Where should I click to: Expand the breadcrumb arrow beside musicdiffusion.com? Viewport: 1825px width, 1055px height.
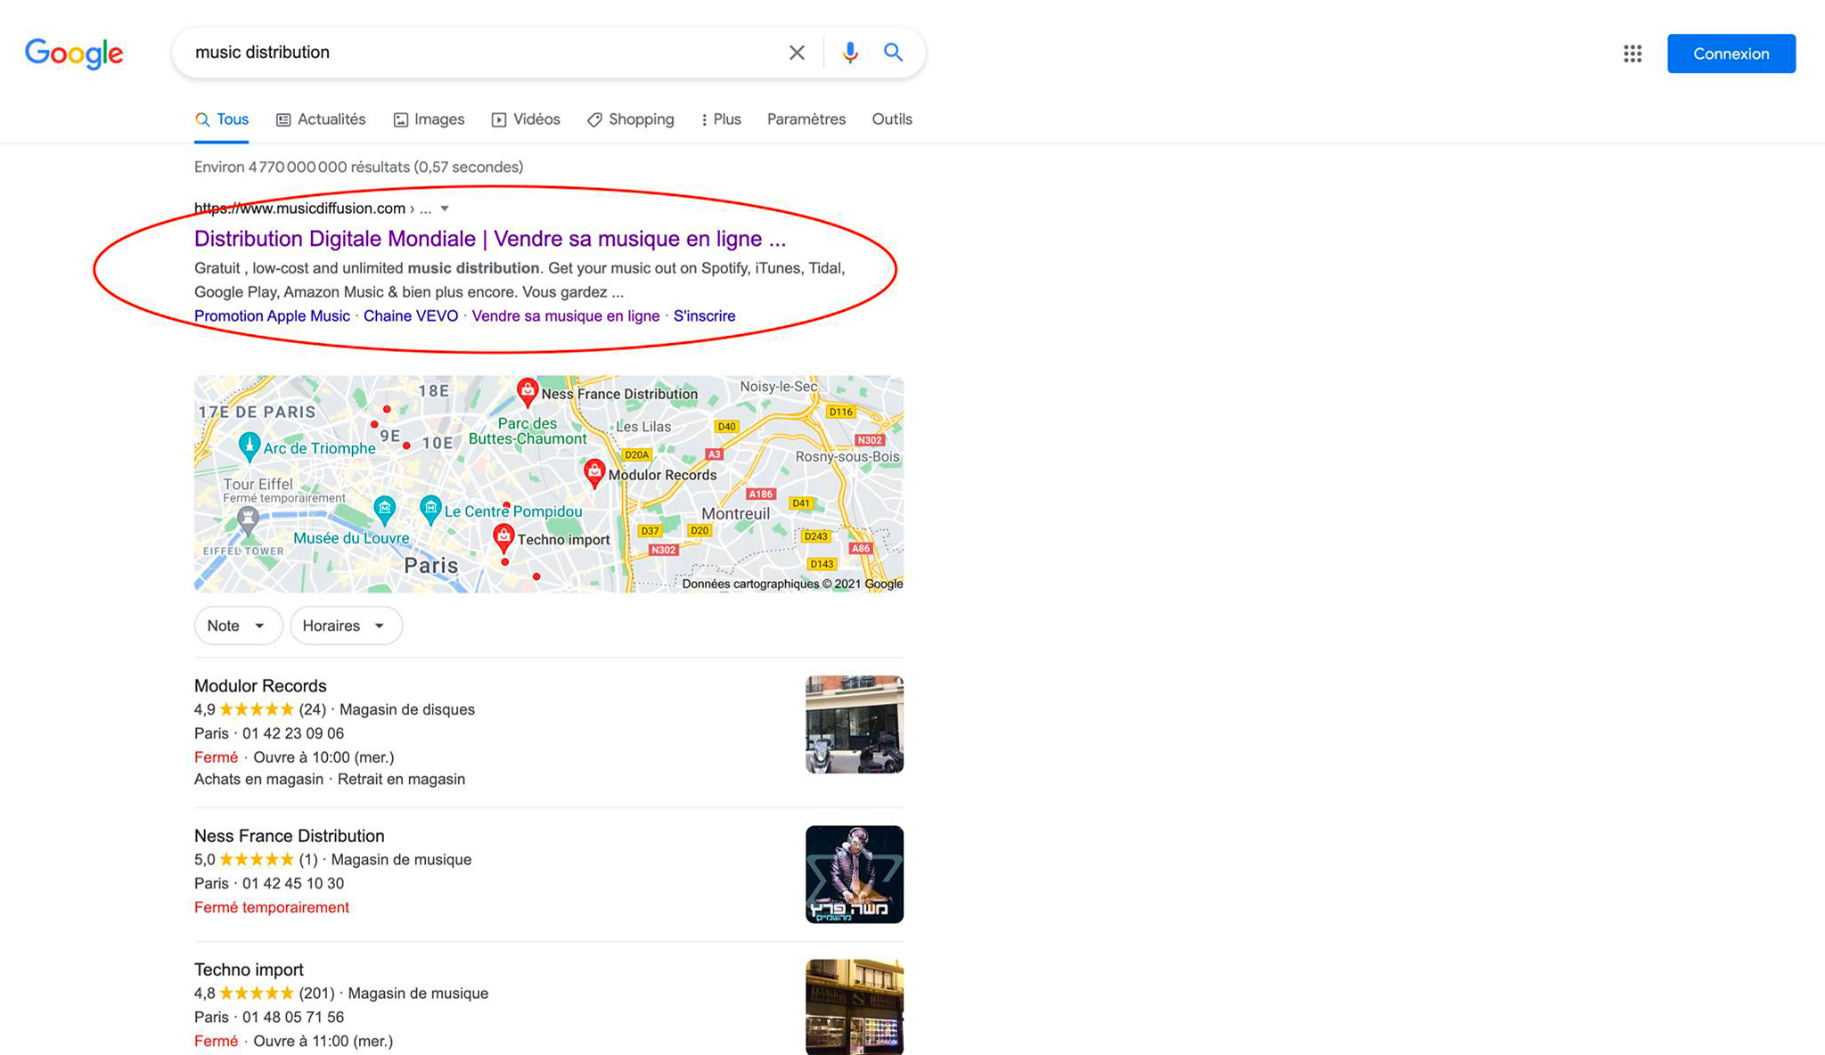444,208
